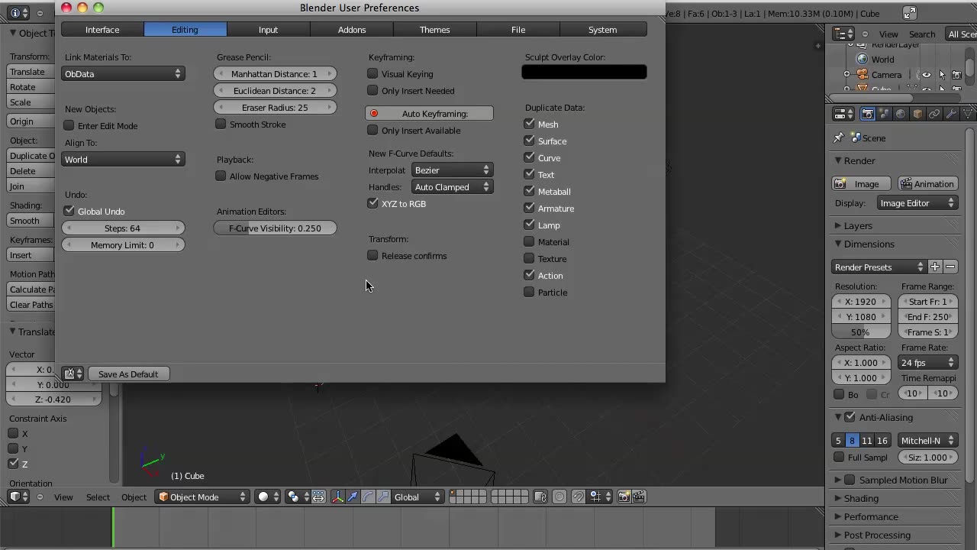This screenshot has height=550, width=977.
Task: Toggle the 3D manipulator axis icon
Action: (x=338, y=497)
